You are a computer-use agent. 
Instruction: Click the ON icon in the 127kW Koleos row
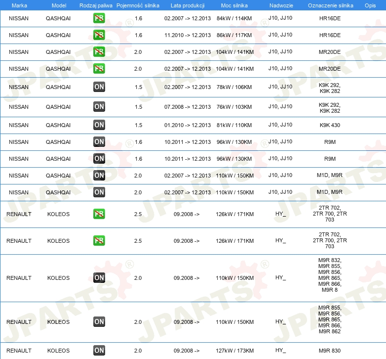point(99,351)
